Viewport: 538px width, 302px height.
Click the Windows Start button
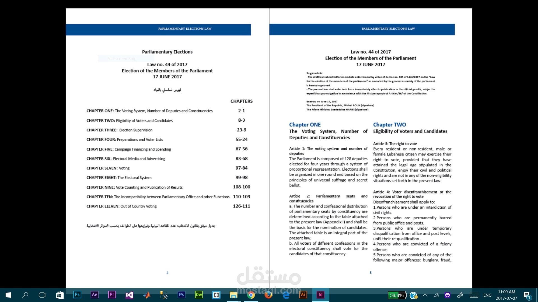(x=8, y=295)
